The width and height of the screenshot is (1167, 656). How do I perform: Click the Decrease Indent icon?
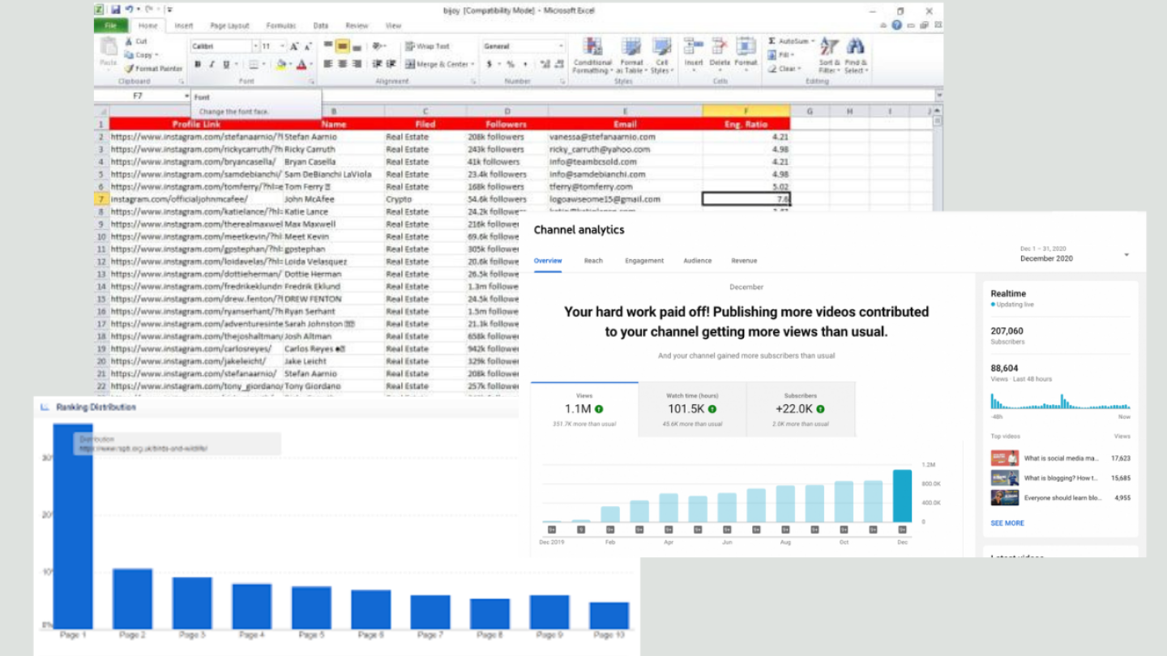377,64
